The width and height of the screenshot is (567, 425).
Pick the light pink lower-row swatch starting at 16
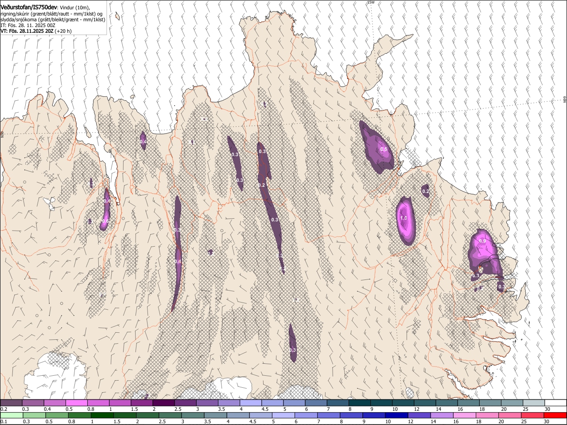465,415
